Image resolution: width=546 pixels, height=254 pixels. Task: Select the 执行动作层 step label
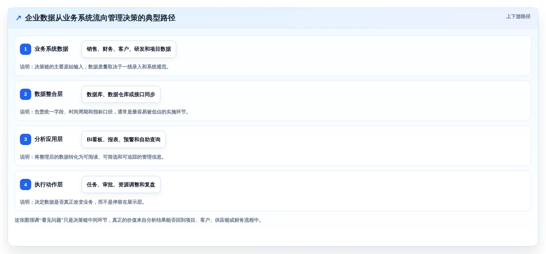click(x=48, y=184)
